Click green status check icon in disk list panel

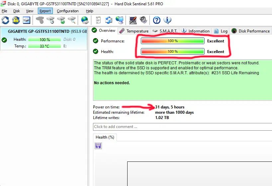[x=4, y=40]
